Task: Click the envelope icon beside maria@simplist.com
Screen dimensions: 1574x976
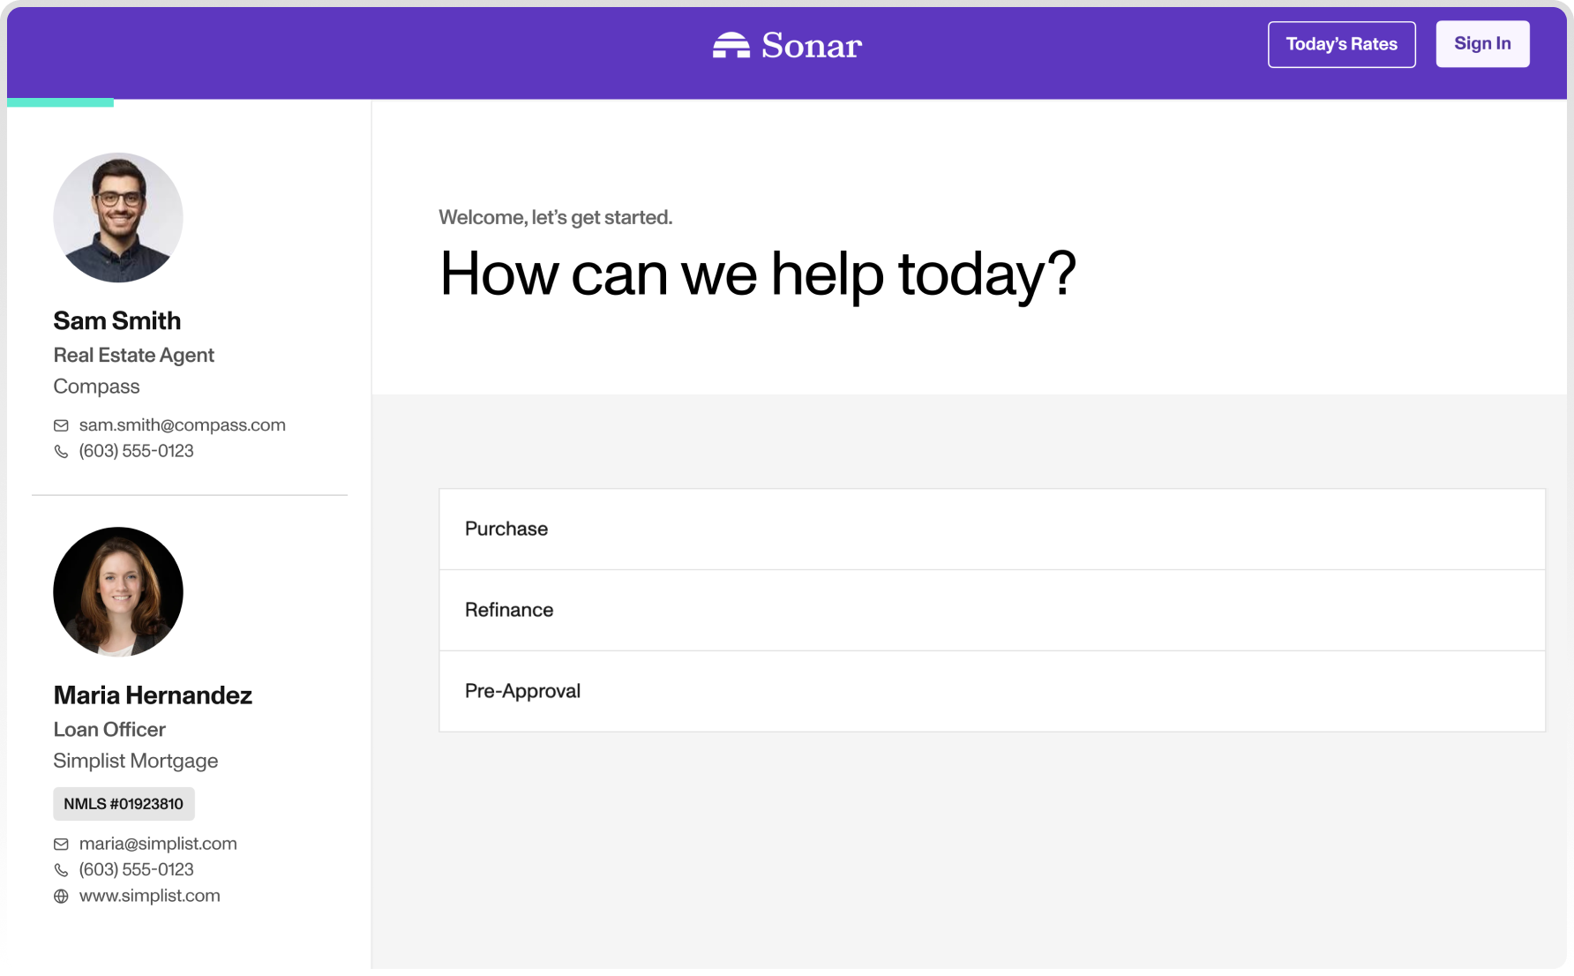Action: [61, 845]
